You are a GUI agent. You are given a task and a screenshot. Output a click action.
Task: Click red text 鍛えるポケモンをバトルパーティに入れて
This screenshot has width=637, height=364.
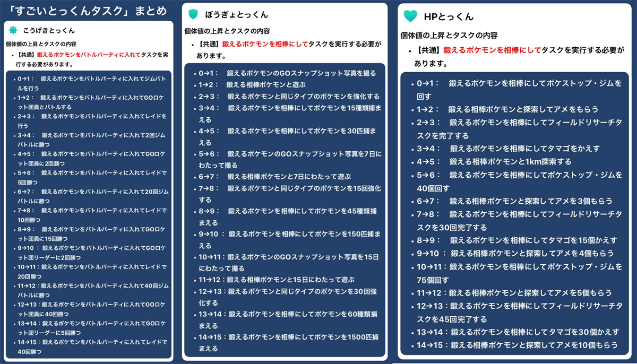click(x=89, y=55)
